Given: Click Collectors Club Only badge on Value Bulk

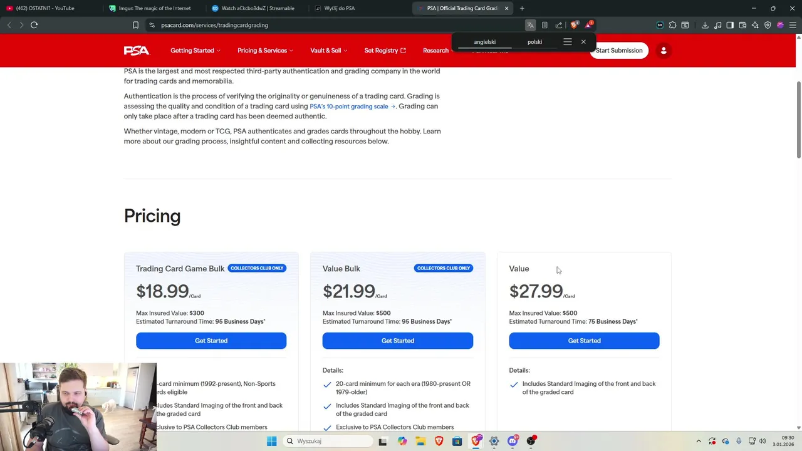Looking at the screenshot, I should pyautogui.click(x=444, y=268).
